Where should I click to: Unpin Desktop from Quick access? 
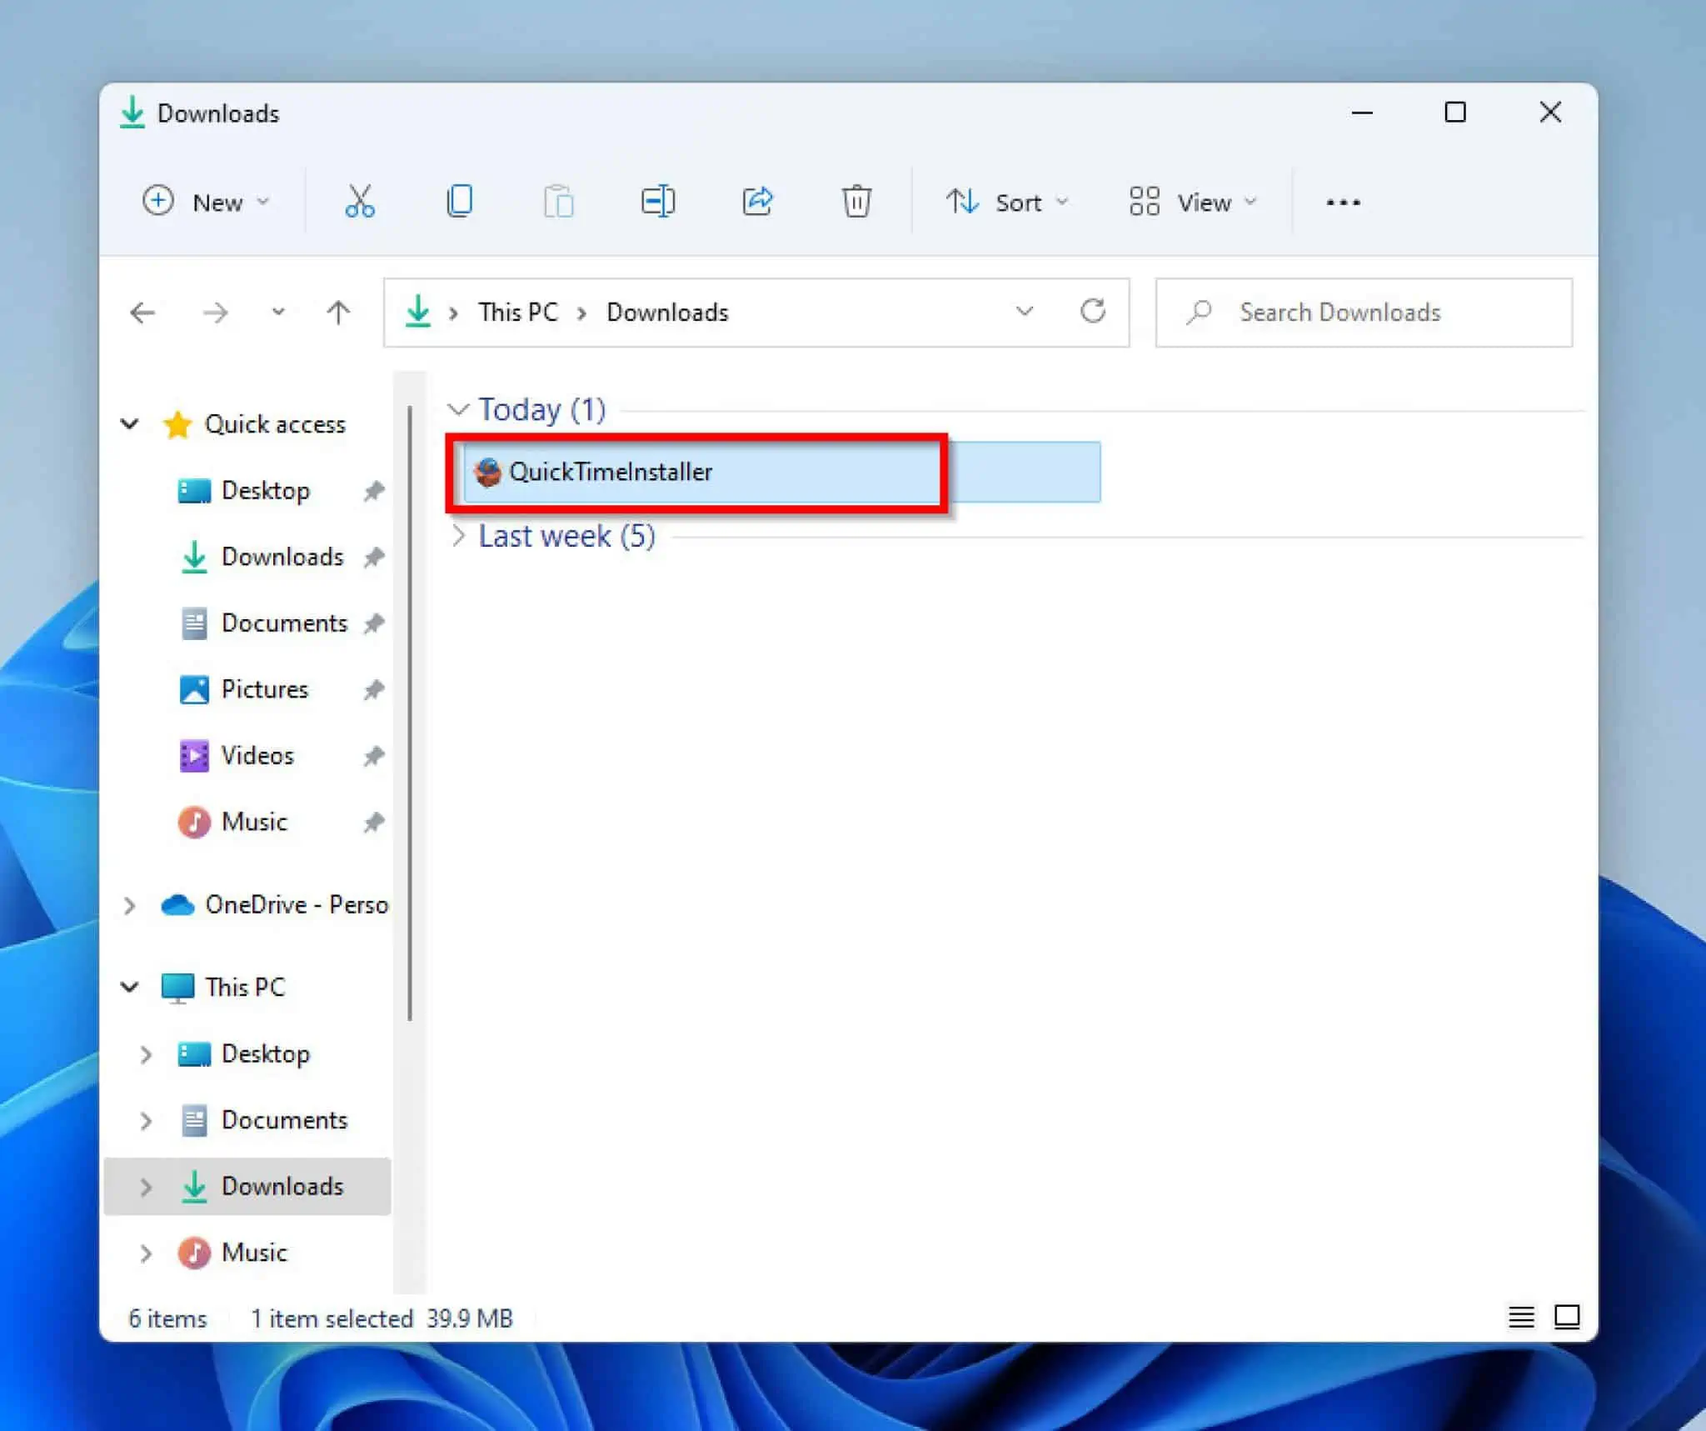click(x=374, y=491)
